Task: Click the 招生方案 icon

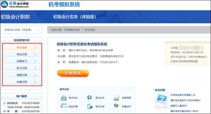Action: click(64, 106)
